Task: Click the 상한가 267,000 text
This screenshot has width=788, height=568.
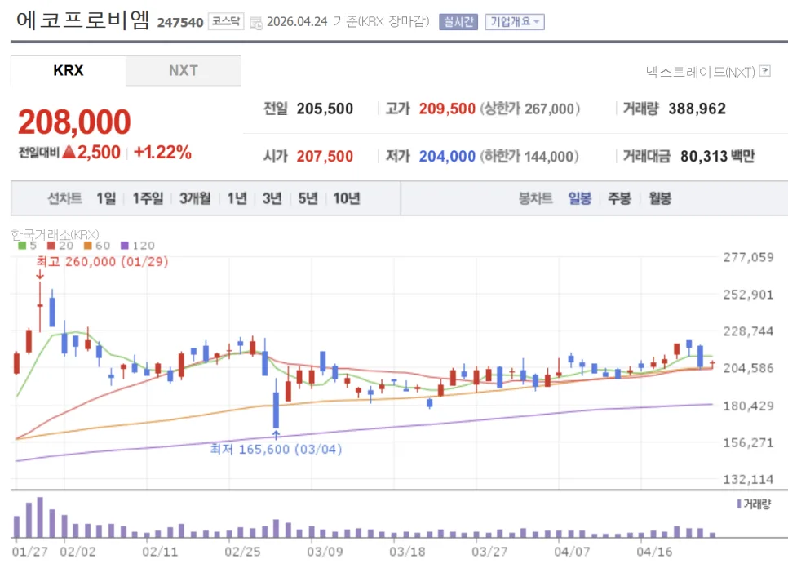Action: [x=530, y=109]
